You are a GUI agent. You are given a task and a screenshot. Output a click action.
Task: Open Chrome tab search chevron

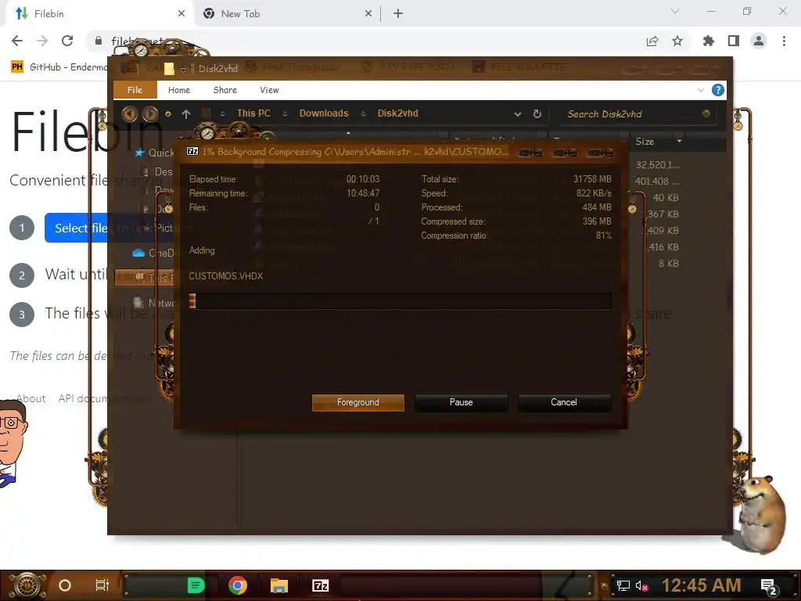(675, 11)
